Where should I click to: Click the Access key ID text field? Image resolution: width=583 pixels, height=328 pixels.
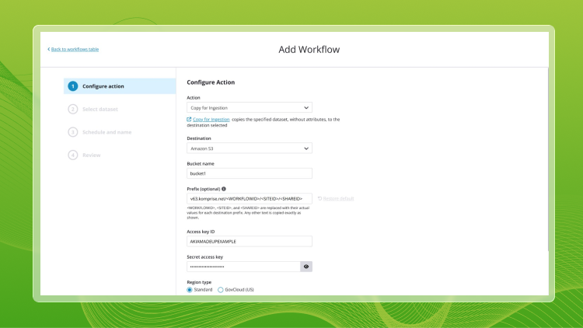pos(249,241)
